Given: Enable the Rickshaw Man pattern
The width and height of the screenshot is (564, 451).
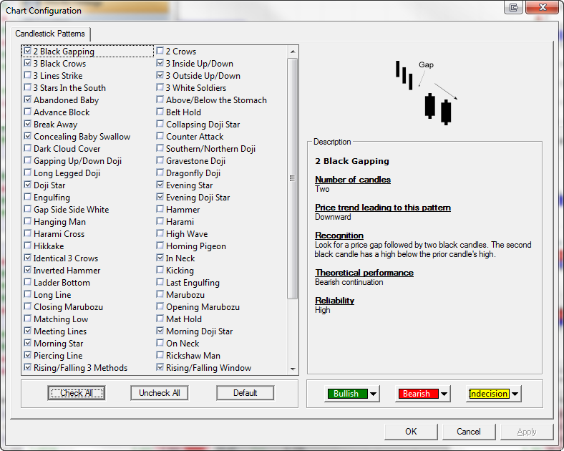Looking at the screenshot, I should point(160,355).
